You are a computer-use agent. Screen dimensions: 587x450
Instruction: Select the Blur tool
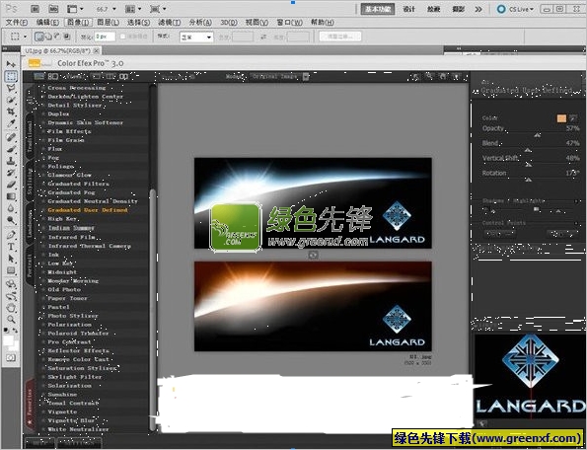point(11,208)
